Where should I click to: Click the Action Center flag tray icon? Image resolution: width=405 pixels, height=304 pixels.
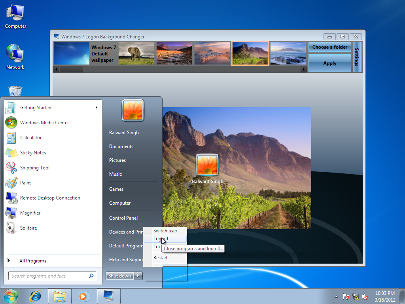point(346,297)
